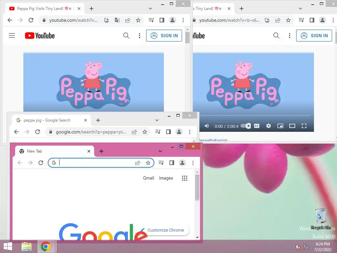
Task: Open YouTube search in right window
Action: click(276, 36)
